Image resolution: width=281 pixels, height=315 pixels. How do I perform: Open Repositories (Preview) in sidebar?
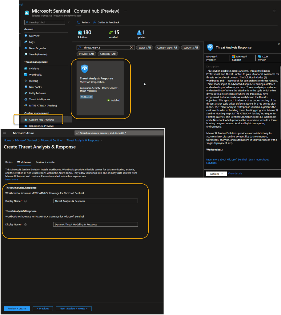click(41, 126)
